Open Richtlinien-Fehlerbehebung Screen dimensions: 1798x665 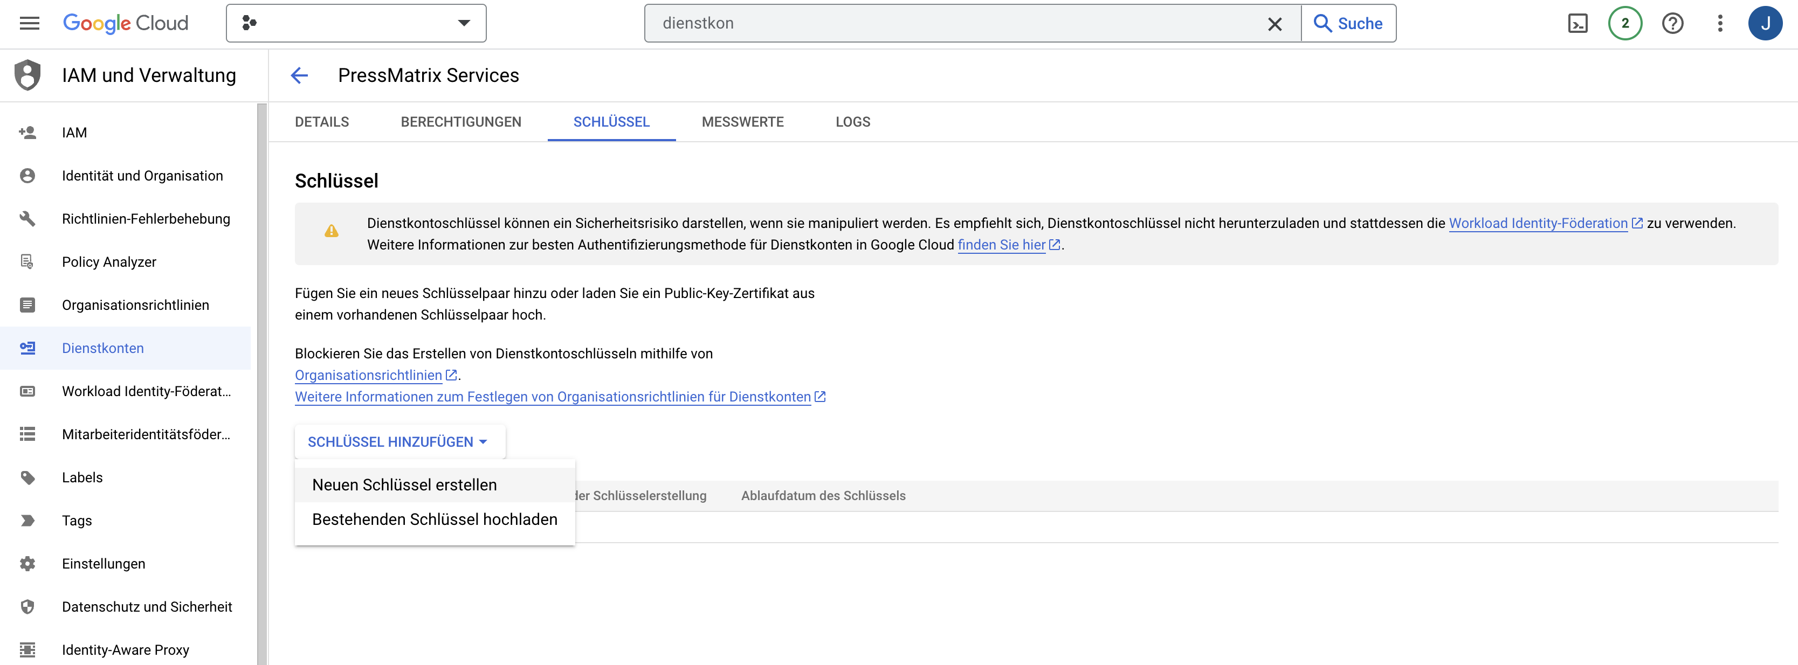click(x=126, y=219)
